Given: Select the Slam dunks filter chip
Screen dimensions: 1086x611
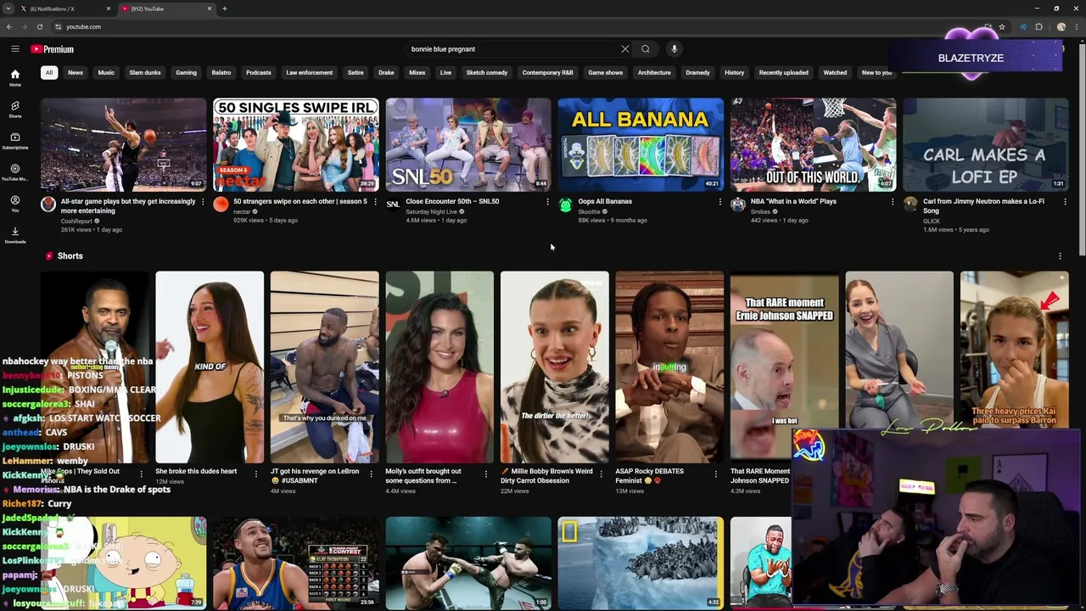Looking at the screenshot, I should click(145, 72).
